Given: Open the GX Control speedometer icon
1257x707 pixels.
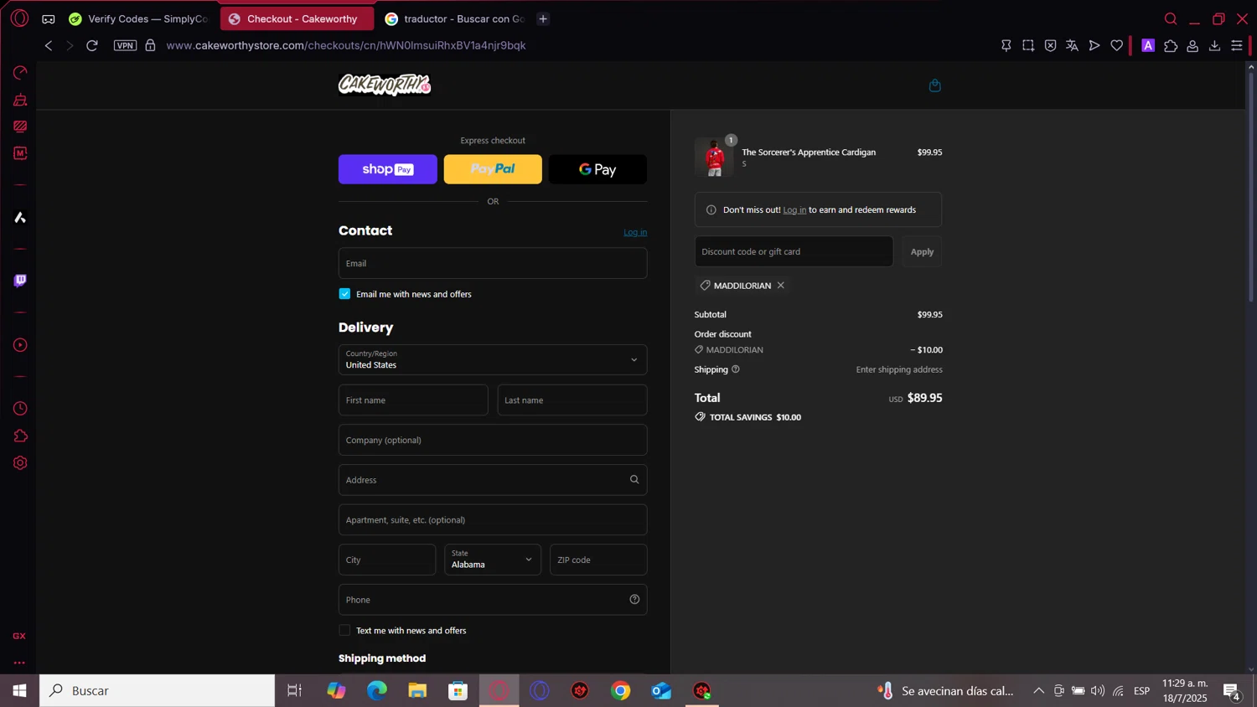Looking at the screenshot, I should click(x=20, y=73).
